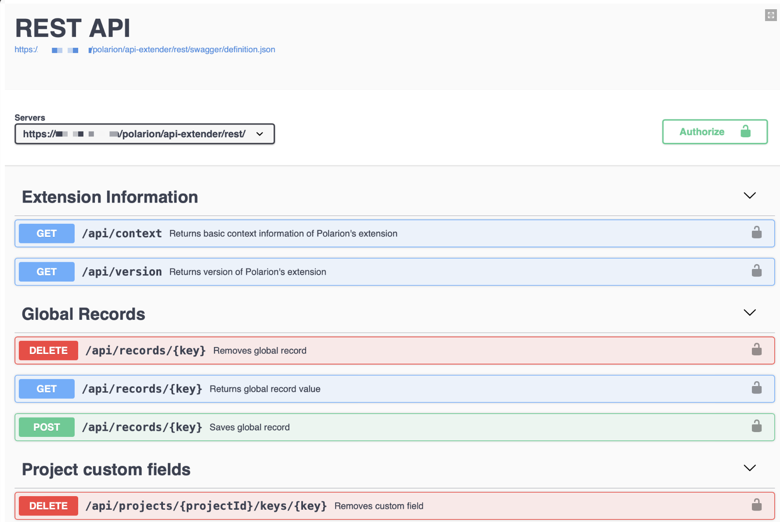Collapse the Global Records section
780x522 pixels.
[x=749, y=313]
